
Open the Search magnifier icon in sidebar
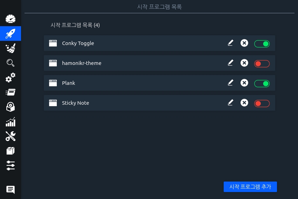11,63
